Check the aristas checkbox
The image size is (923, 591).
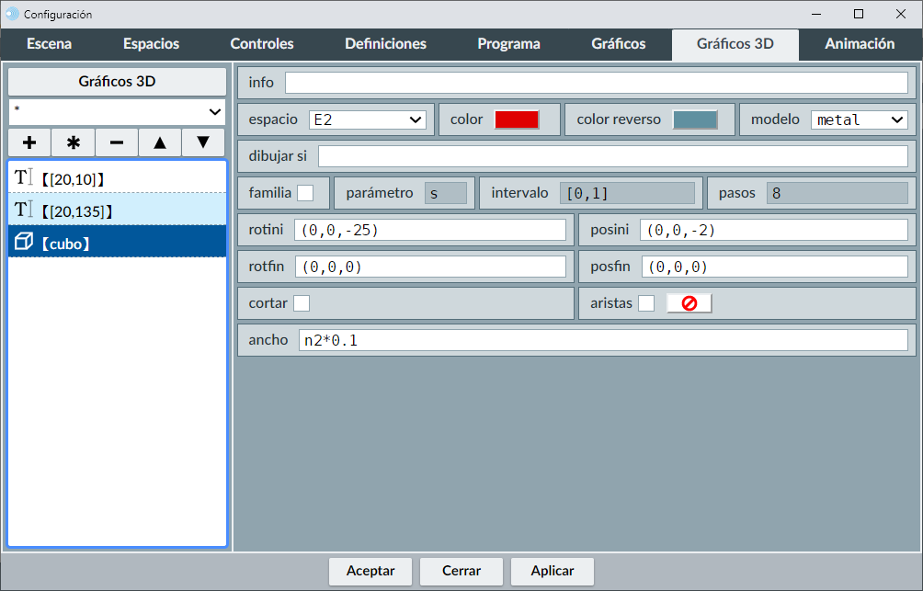(646, 303)
